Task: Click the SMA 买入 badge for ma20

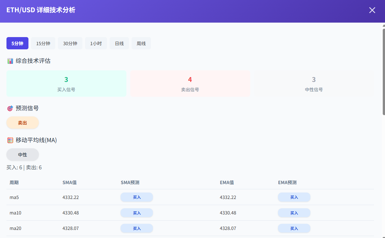Action: click(x=137, y=228)
